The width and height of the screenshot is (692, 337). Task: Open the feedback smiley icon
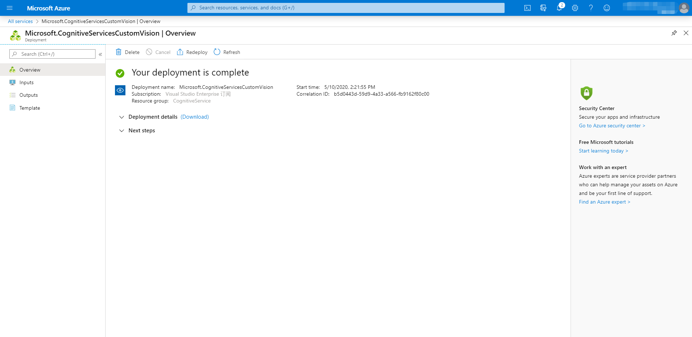[x=607, y=8]
